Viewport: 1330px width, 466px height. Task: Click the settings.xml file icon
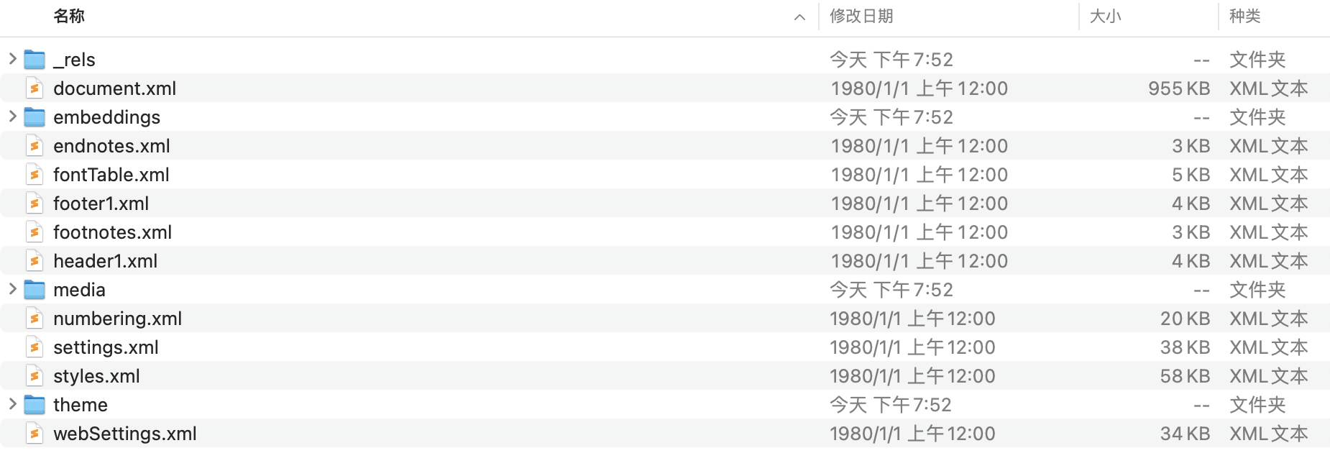click(x=35, y=347)
